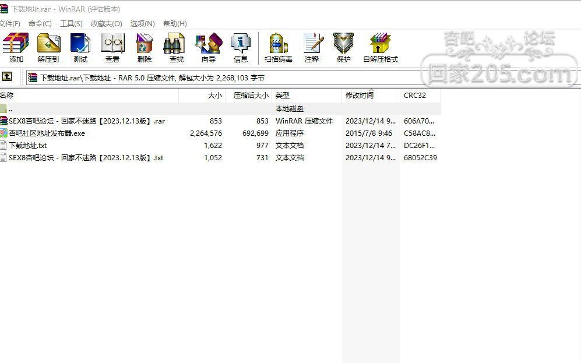Click the Add (添加) toolbar icon
Screen dimensions: 581x363
click(16, 43)
